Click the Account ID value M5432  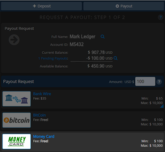click(x=77, y=45)
